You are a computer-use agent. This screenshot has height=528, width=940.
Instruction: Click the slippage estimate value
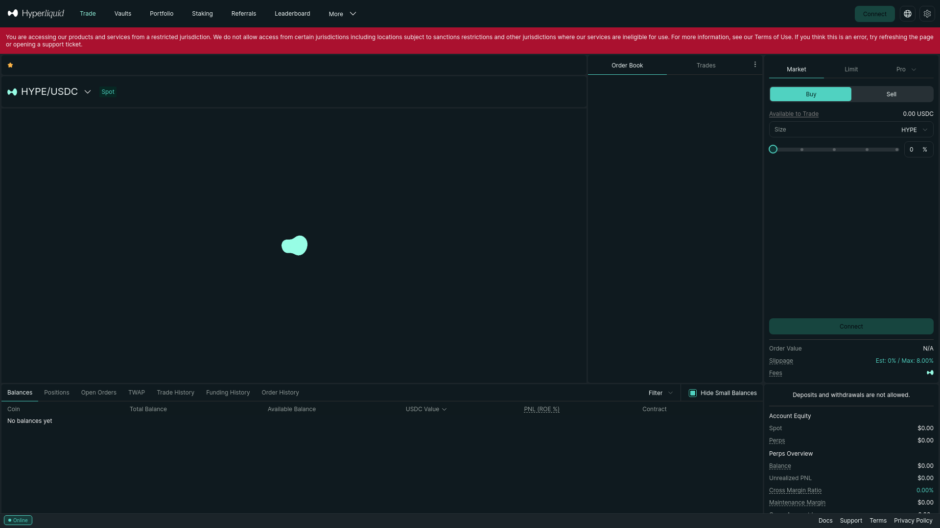tap(904, 361)
